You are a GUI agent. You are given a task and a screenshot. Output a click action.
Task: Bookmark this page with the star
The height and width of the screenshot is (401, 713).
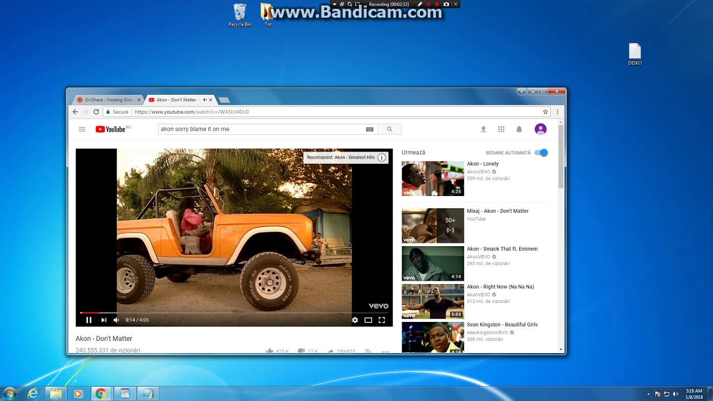pos(545,112)
